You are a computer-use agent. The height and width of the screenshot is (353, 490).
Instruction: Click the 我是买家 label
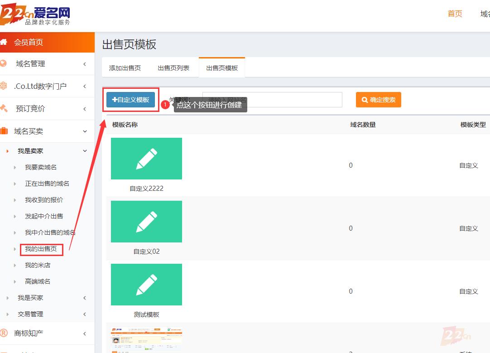click(30, 298)
